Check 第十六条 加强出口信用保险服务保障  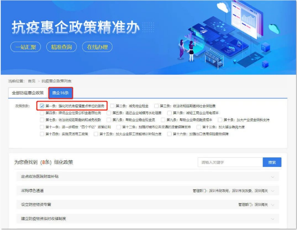(x=169, y=134)
